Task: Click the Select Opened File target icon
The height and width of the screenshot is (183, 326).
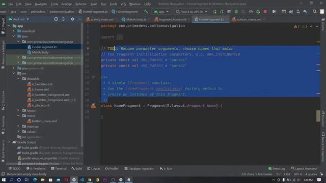Action: click(56, 19)
